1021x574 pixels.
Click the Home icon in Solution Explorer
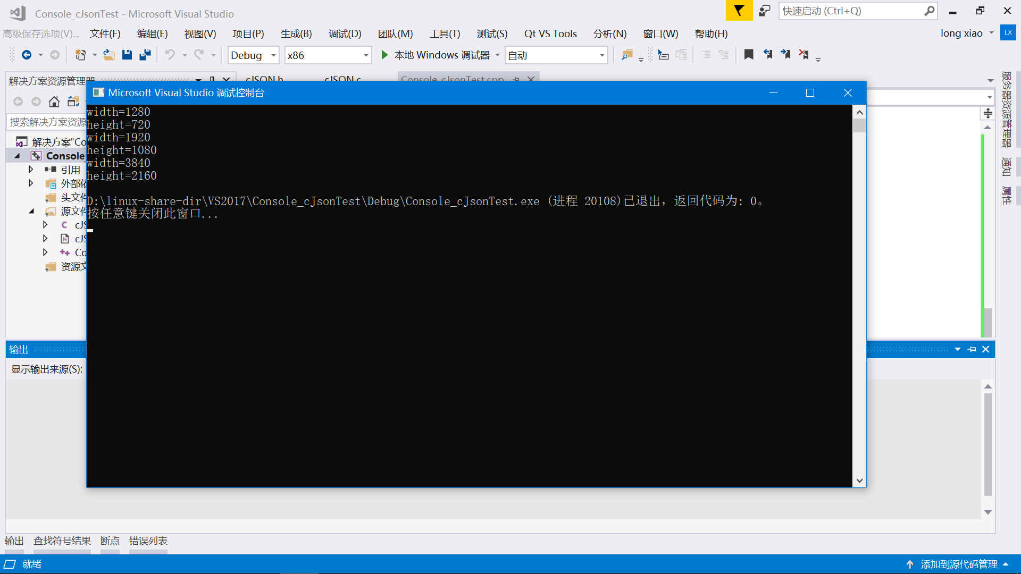(x=54, y=102)
